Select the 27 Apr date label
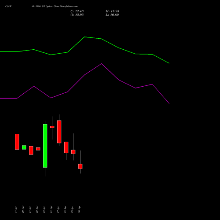Viewport: 220px width, 220px height. [x=58, y=209]
